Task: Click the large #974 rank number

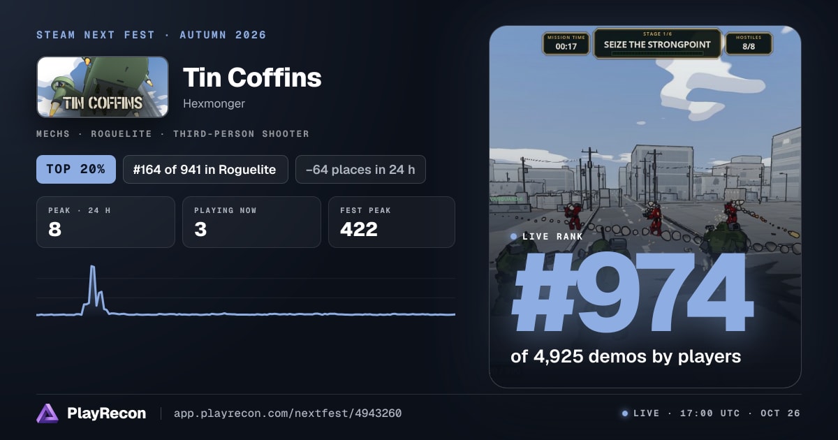Action: [632, 294]
